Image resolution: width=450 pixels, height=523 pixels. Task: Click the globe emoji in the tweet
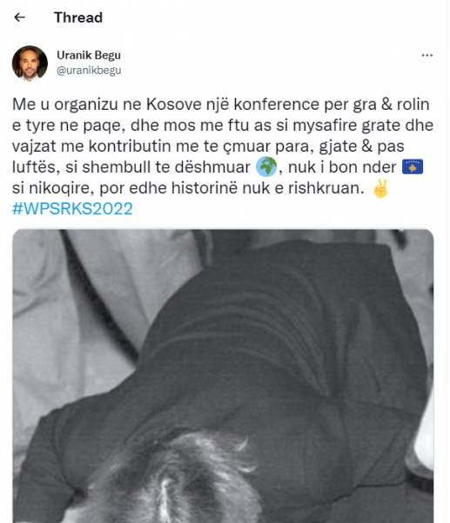[266, 166]
